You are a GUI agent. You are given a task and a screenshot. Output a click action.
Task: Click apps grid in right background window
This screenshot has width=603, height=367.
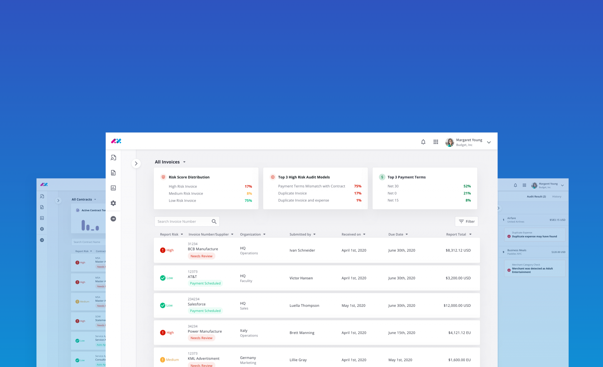coord(524,185)
